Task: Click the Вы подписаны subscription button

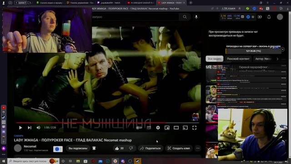Action: click(78, 149)
